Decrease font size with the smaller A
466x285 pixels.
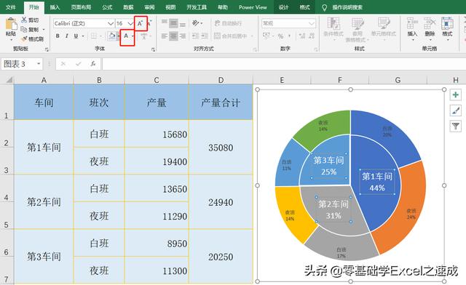(x=150, y=23)
